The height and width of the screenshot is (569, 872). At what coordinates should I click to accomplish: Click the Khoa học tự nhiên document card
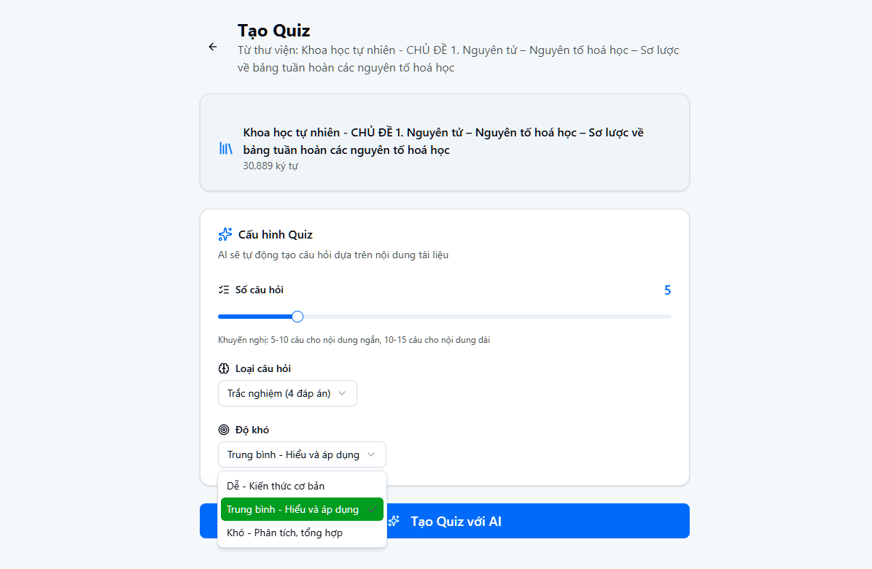tap(444, 142)
